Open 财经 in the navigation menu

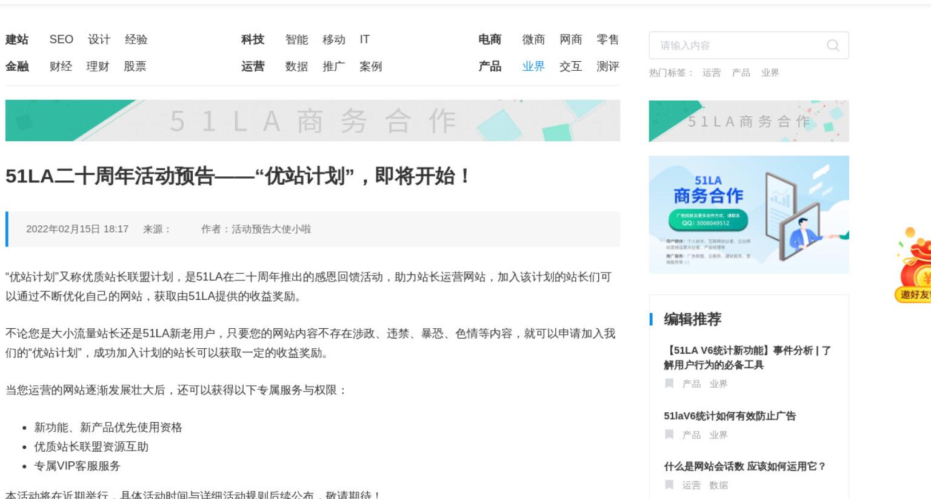tap(61, 67)
